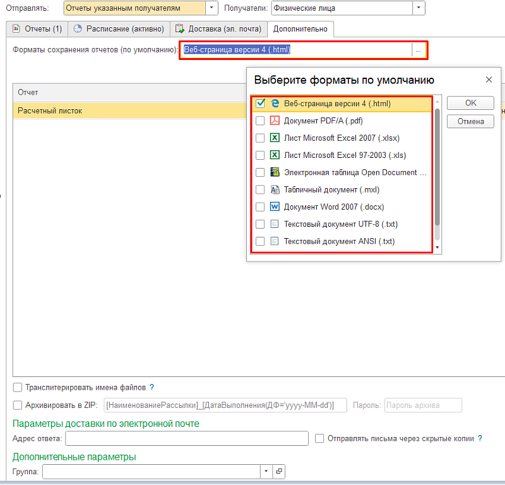Click the Excel 97-2003 .xls icon
This screenshot has height=485, width=505.
(x=275, y=155)
